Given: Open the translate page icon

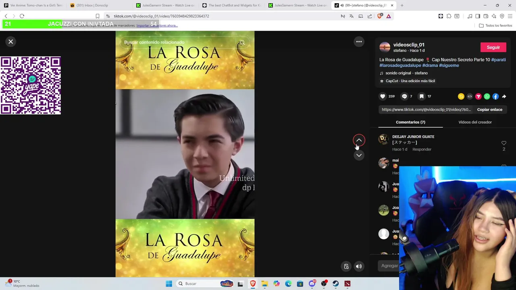Looking at the screenshot, I should [x=352, y=16].
